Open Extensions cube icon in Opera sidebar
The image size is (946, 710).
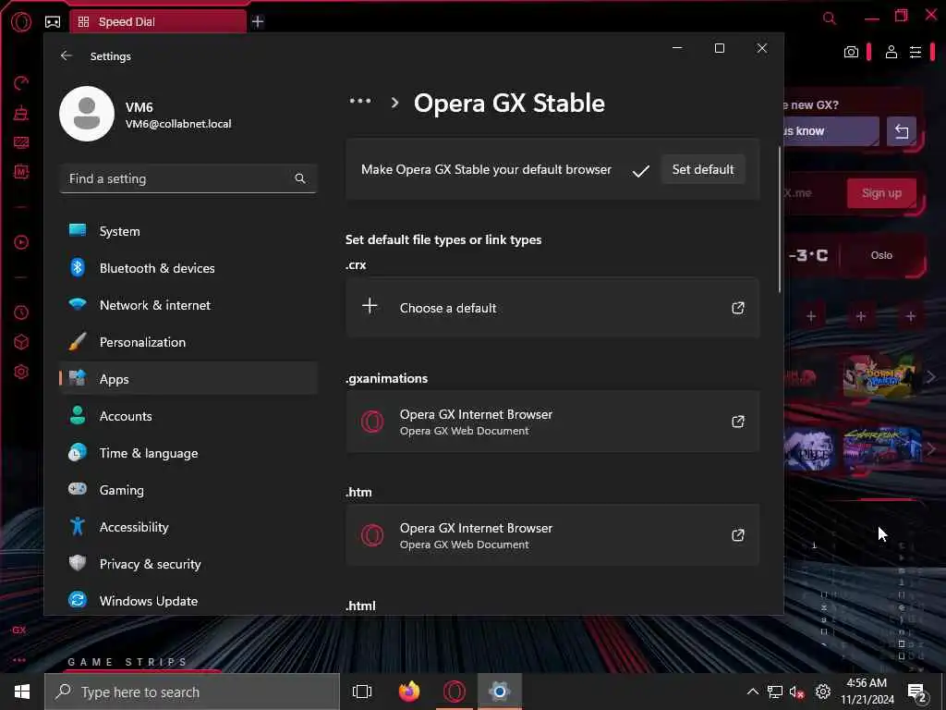tap(21, 342)
